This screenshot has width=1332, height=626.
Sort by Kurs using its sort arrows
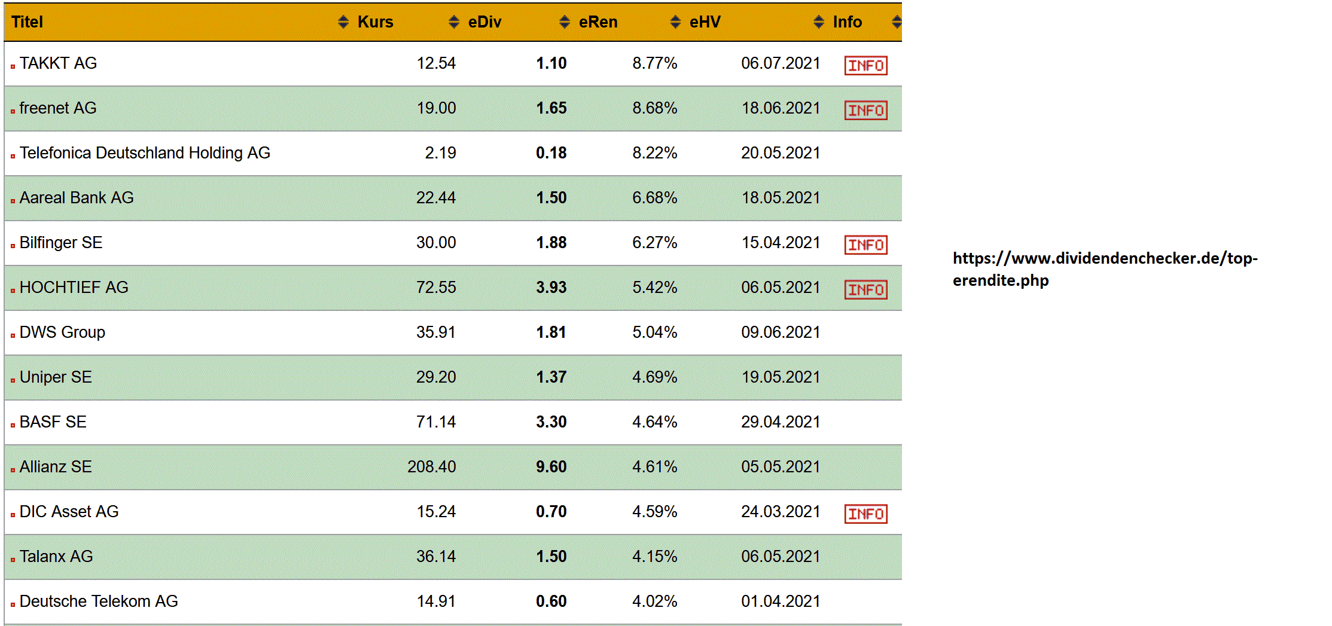(454, 22)
